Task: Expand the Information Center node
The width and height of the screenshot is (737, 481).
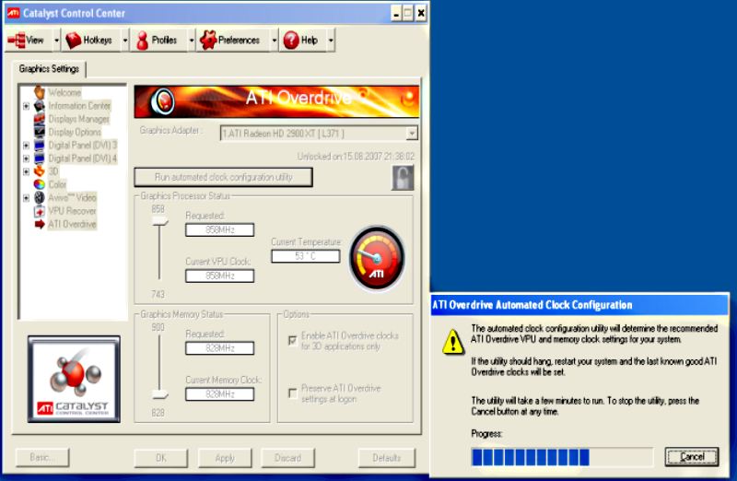Action: point(27,106)
